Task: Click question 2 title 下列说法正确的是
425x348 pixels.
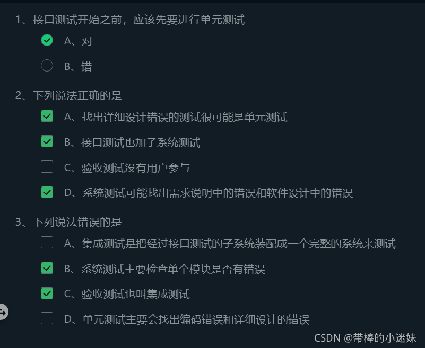Action: click(x=77, y=95)
